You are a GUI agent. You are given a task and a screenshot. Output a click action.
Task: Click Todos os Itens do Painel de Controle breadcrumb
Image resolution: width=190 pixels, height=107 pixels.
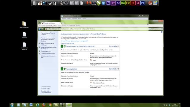(x=71, y=29)
